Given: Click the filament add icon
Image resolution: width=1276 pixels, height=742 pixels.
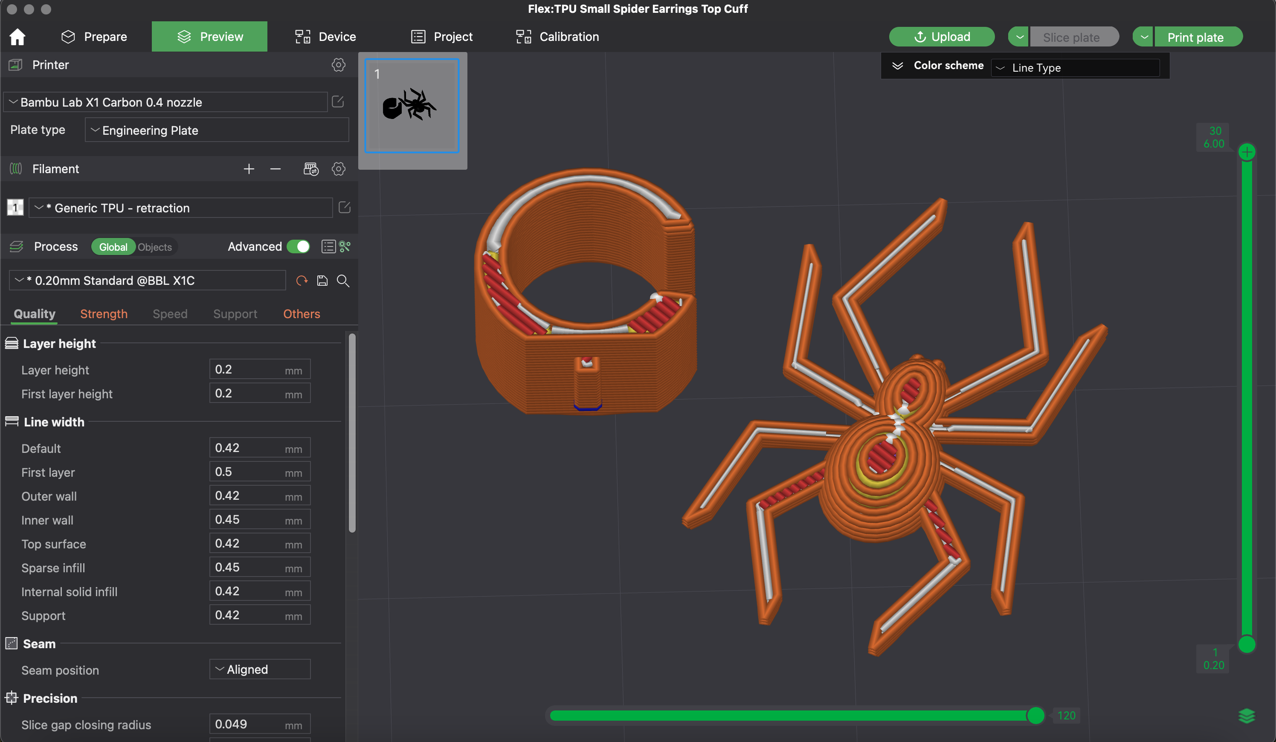Looking at the screenshot, I should [248, 170].
